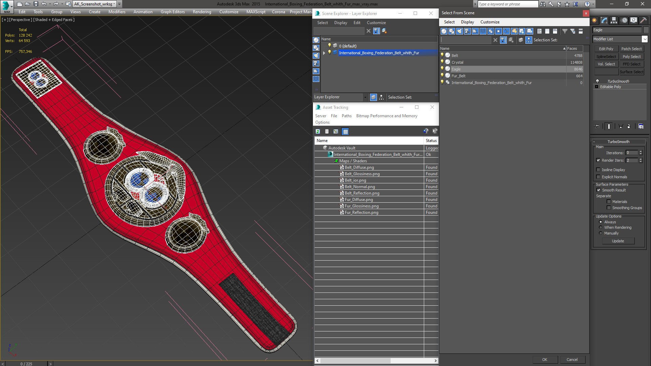Toggle Show End Result icon in modifier stack
The height and width of the screenshot is (366, 651).
click(x=609, y=126)
